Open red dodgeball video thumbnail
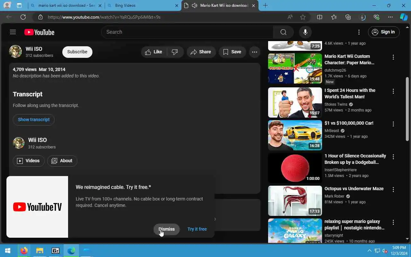This screenshot has height=257, width=411. (295, 168)
